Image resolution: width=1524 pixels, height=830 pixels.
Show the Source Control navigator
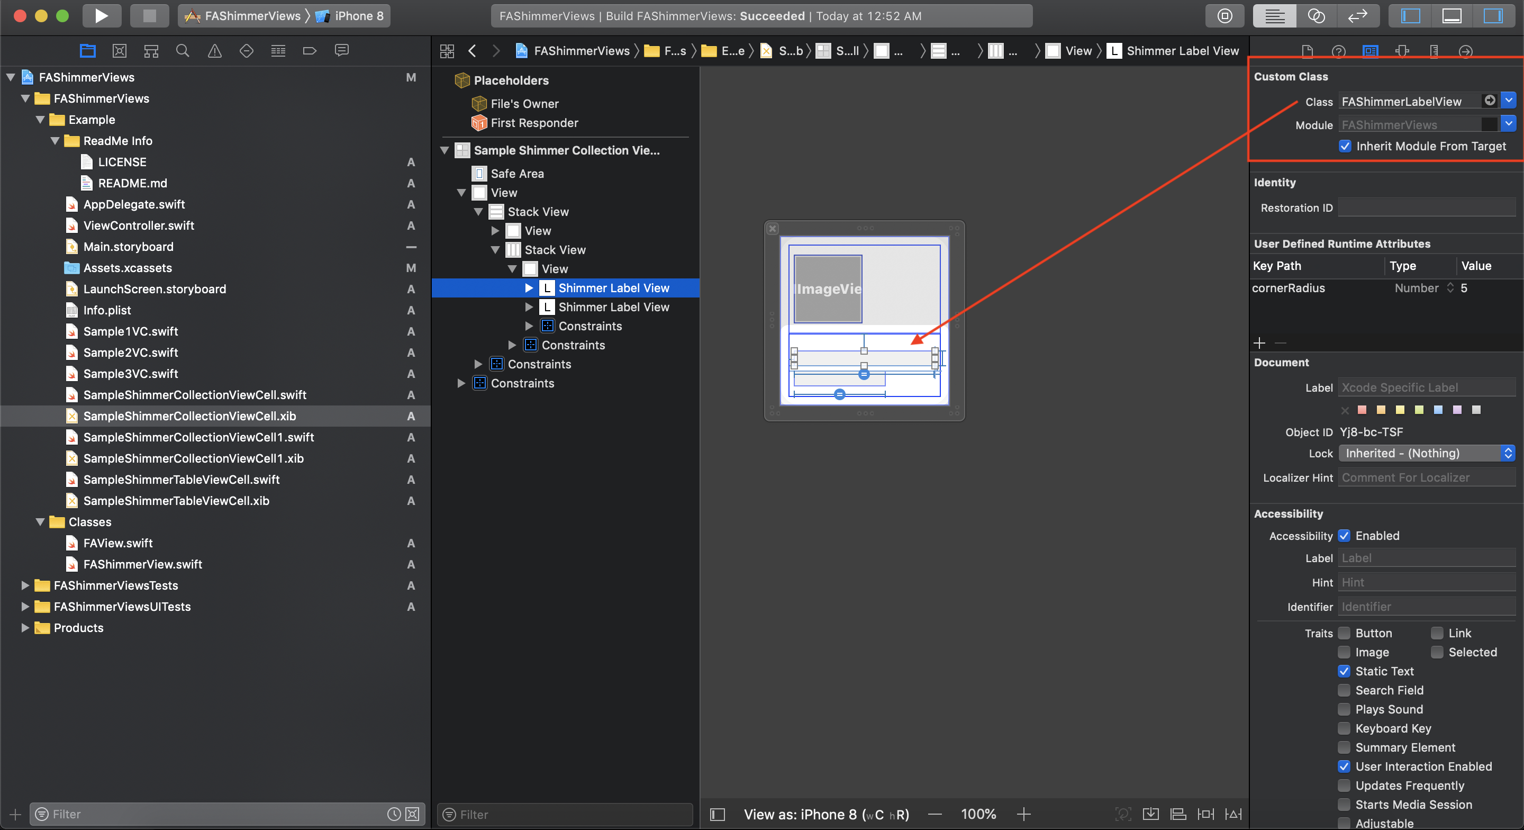point(120,51)
